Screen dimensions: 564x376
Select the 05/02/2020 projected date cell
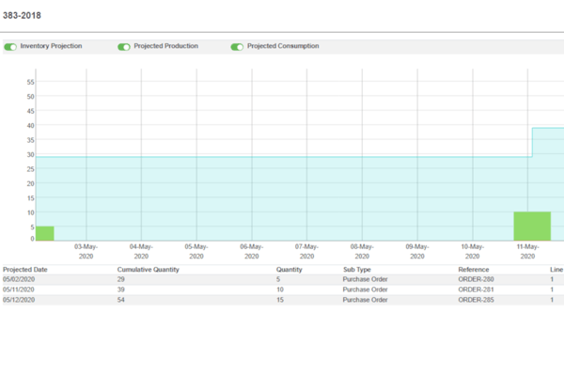19,279
